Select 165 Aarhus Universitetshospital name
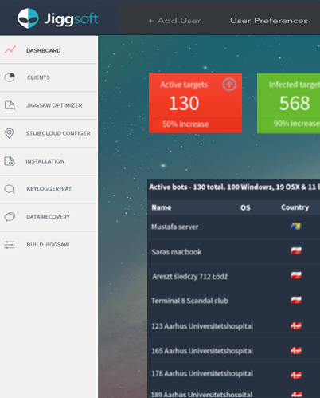Image resolution: width=320 pixels, height=398 pixels. coord(202,351)
